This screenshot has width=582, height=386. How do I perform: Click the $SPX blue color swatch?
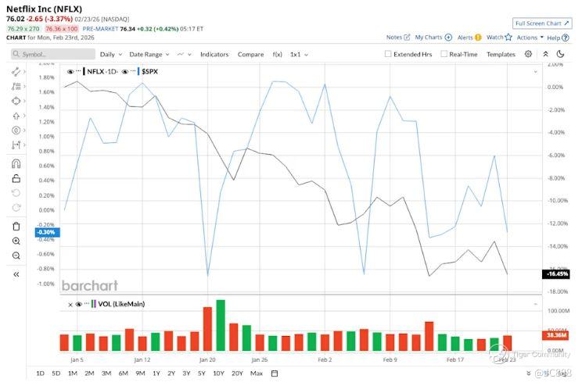138,72
